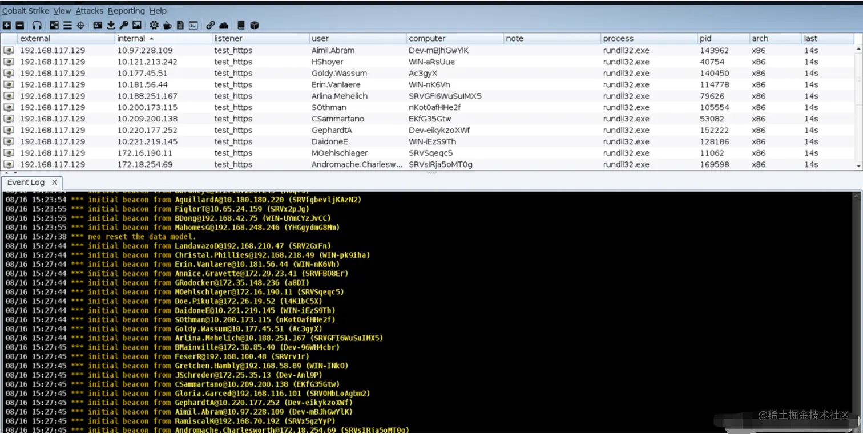Click the session table scrollbar down arrow
The width and height of the screenshot is (863, 434).
pos(858,165)
